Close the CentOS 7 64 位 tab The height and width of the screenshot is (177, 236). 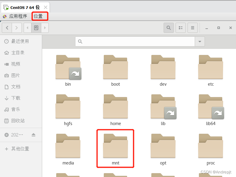[45, 7]
